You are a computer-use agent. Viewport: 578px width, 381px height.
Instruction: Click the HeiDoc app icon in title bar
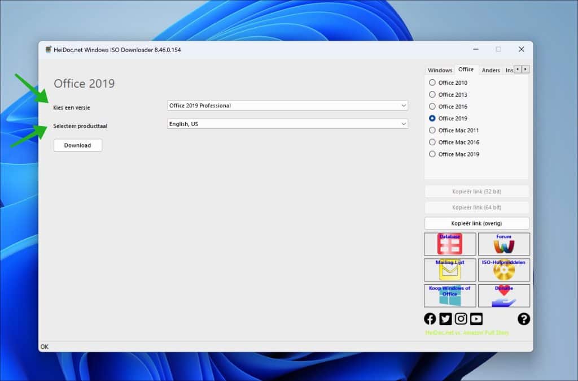(x=49, y=50)
